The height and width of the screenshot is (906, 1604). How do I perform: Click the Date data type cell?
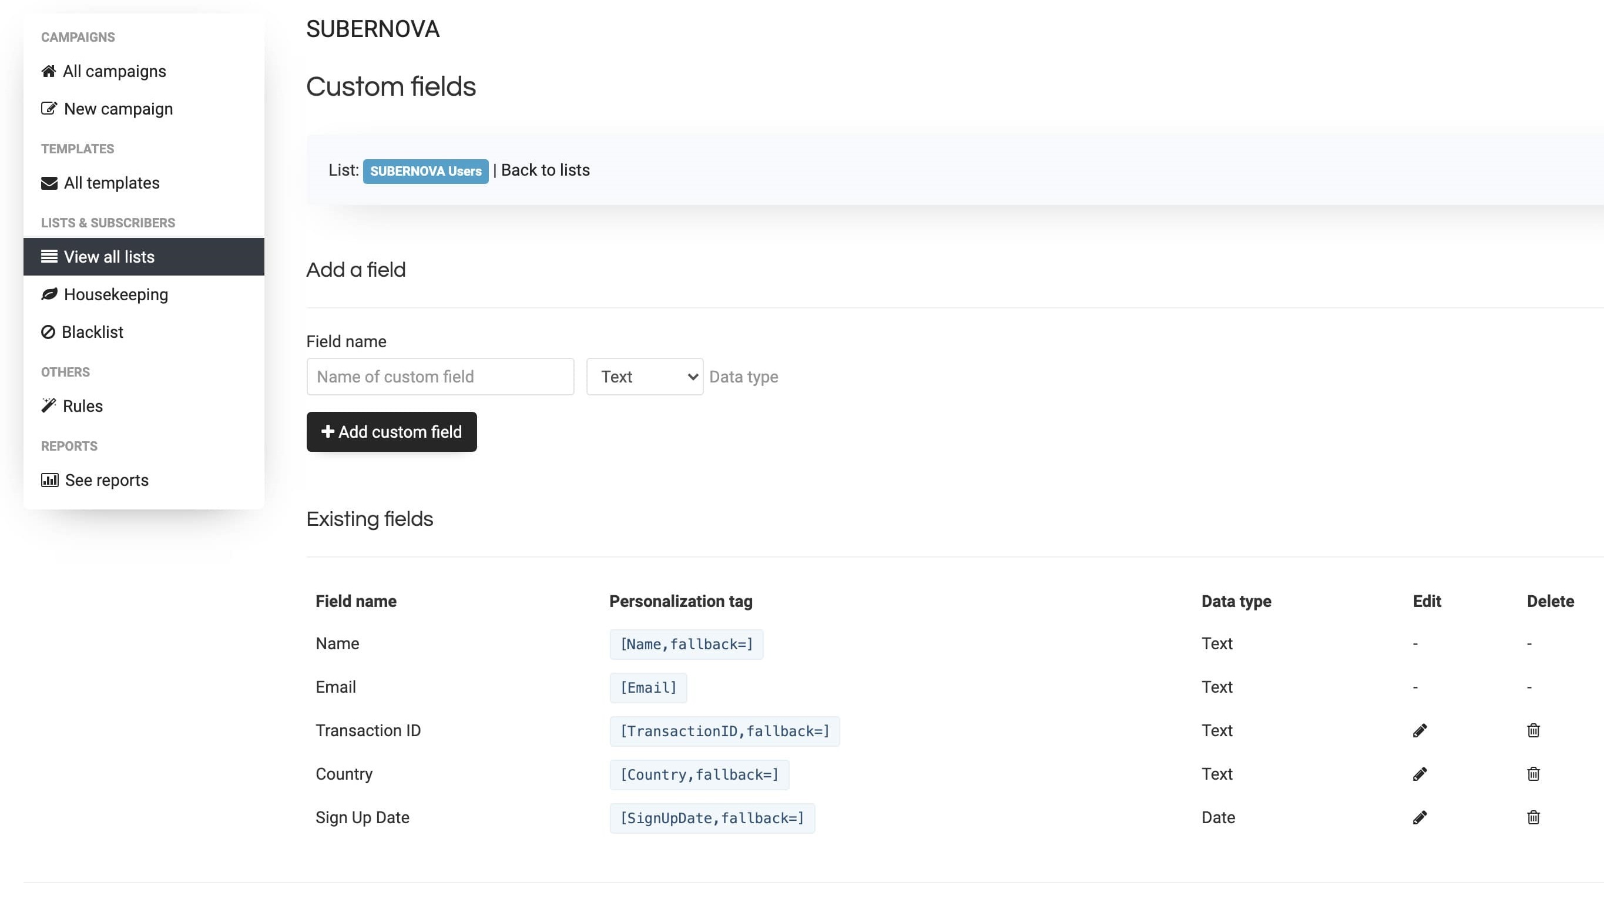[1218, 818]
